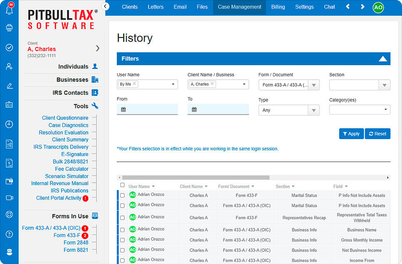402x264 pixels.
Task: Click the printer icon in left sidebar
Action: tap(9, 28)
